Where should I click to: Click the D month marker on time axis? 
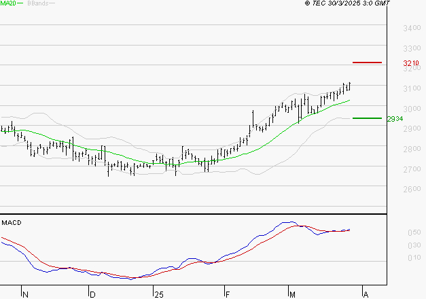click(x=92, y=294)
